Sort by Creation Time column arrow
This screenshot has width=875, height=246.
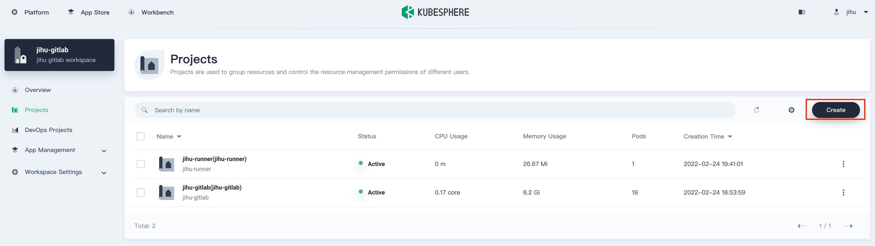730,136
